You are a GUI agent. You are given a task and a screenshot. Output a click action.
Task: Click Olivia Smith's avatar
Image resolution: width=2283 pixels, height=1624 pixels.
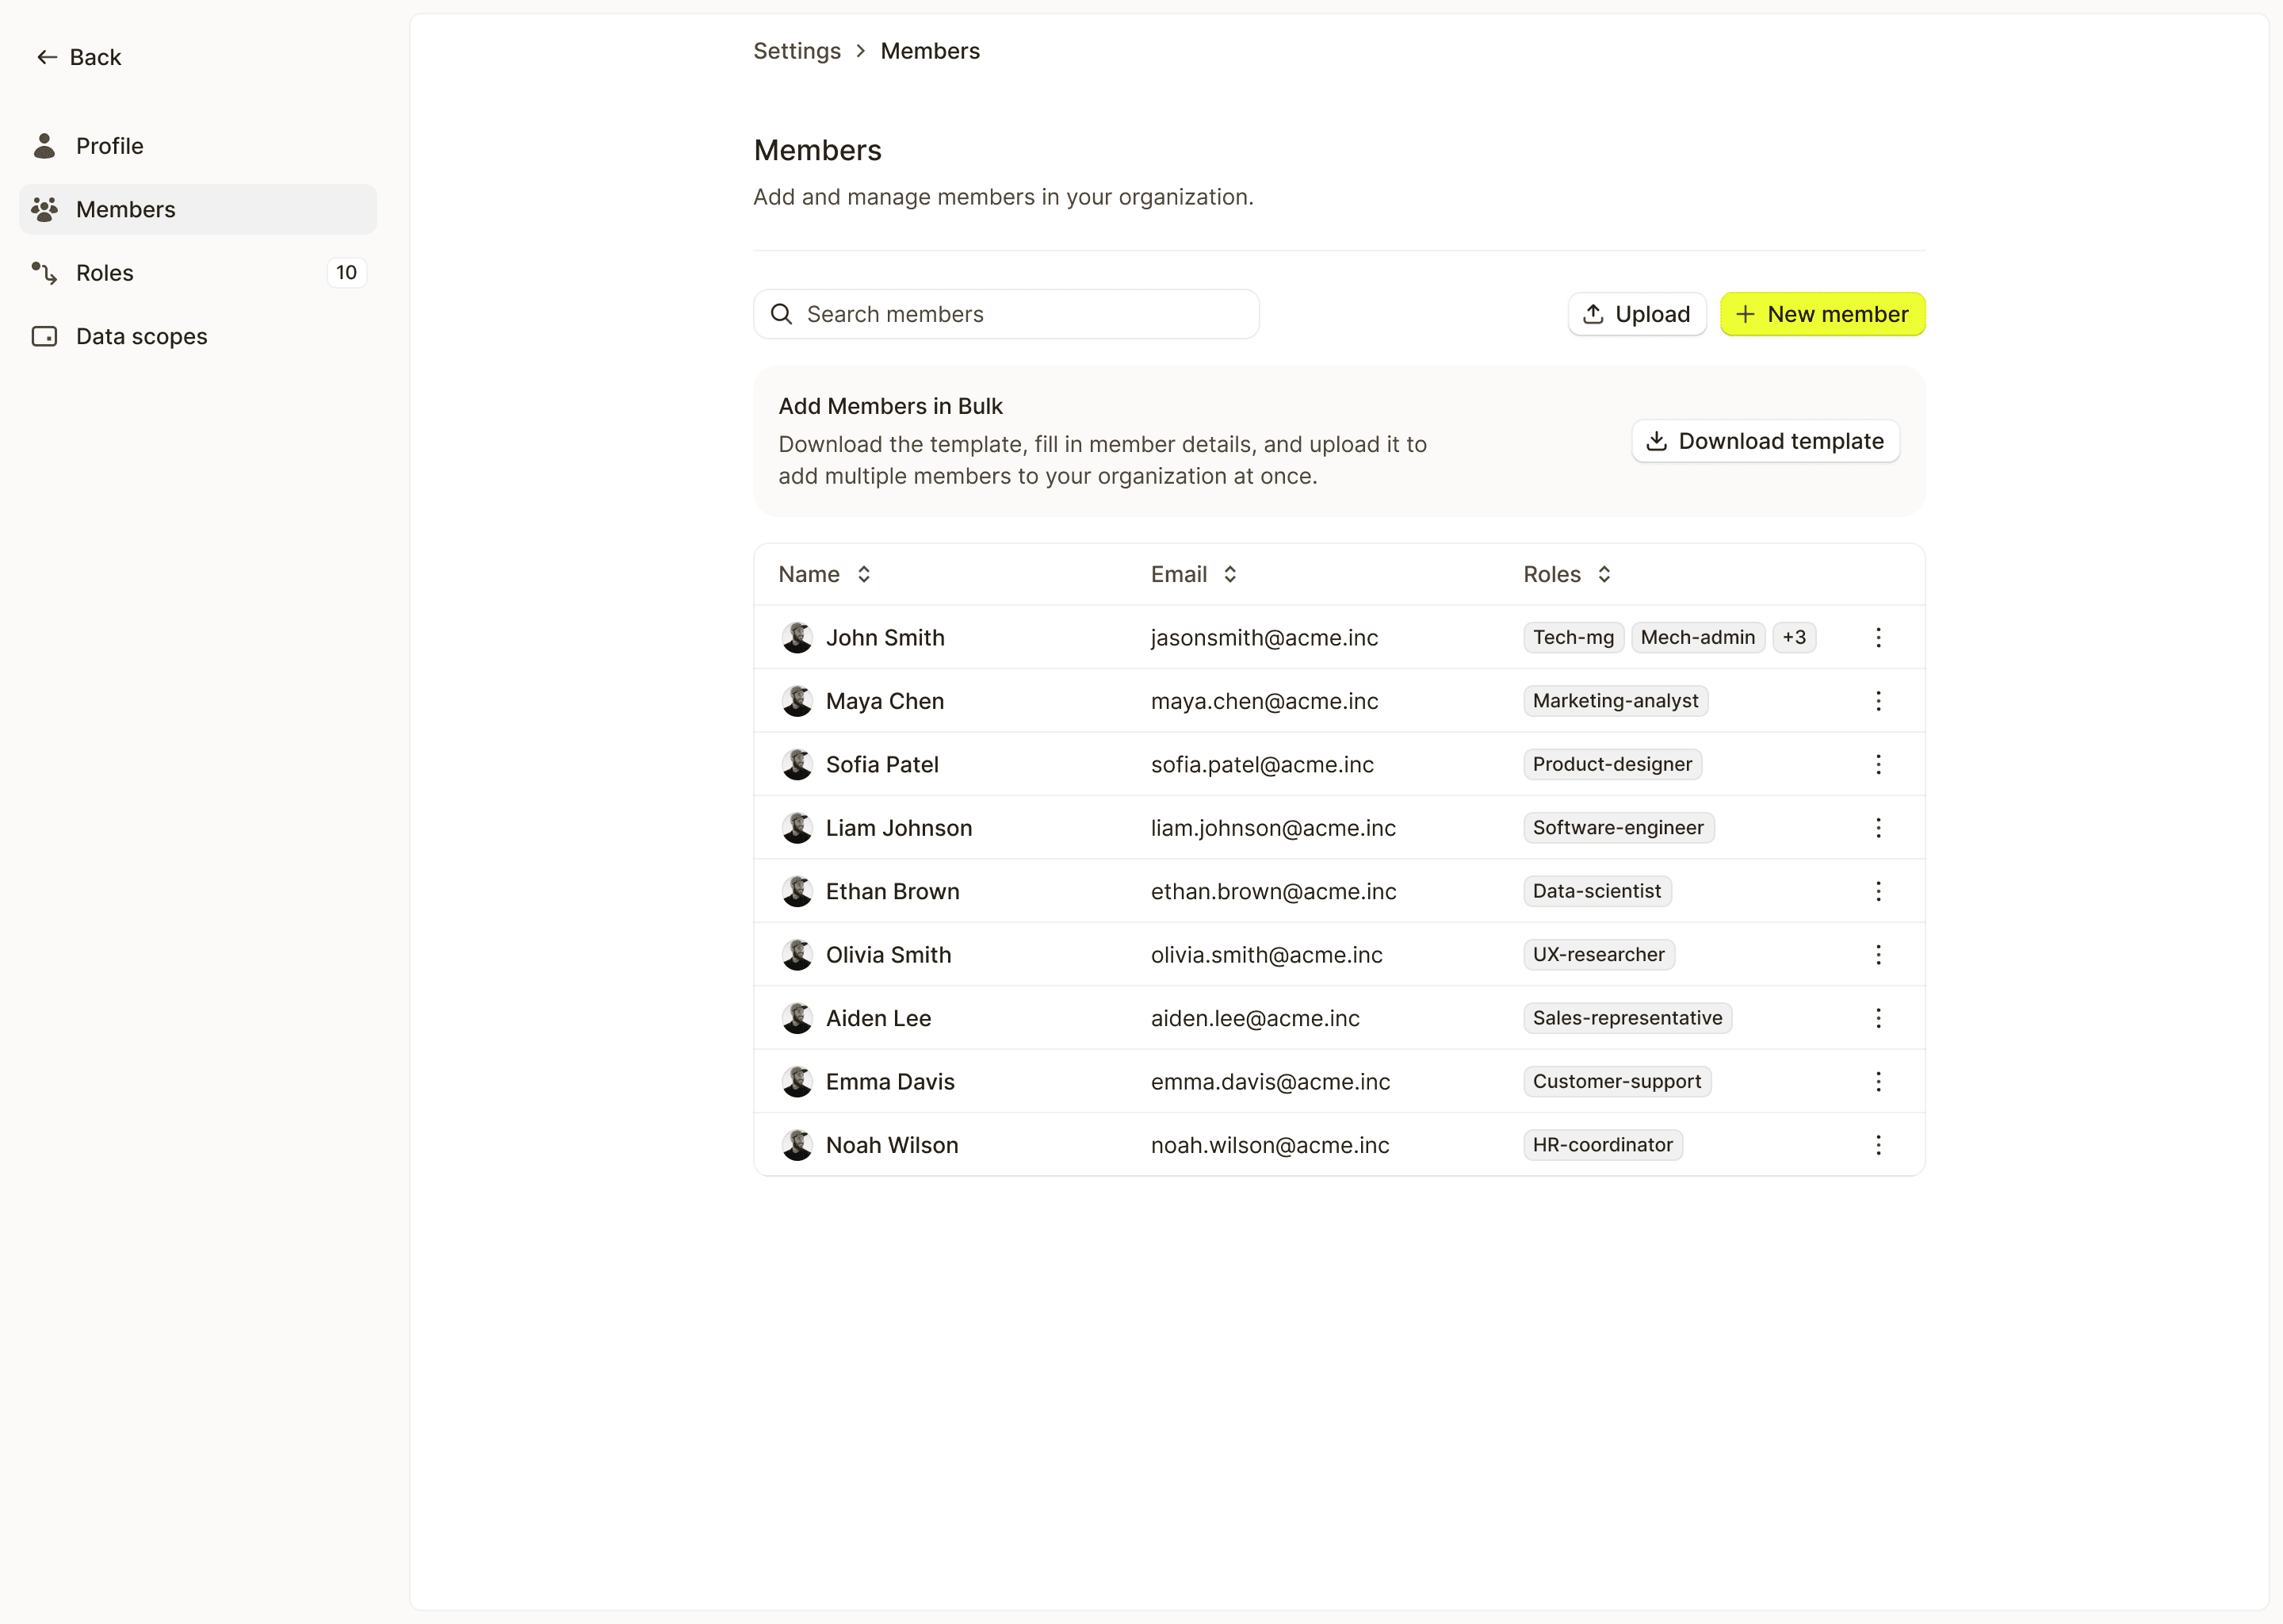797,955
